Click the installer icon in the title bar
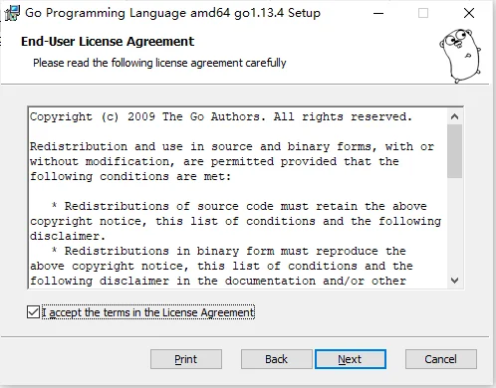 coord(12,13)
